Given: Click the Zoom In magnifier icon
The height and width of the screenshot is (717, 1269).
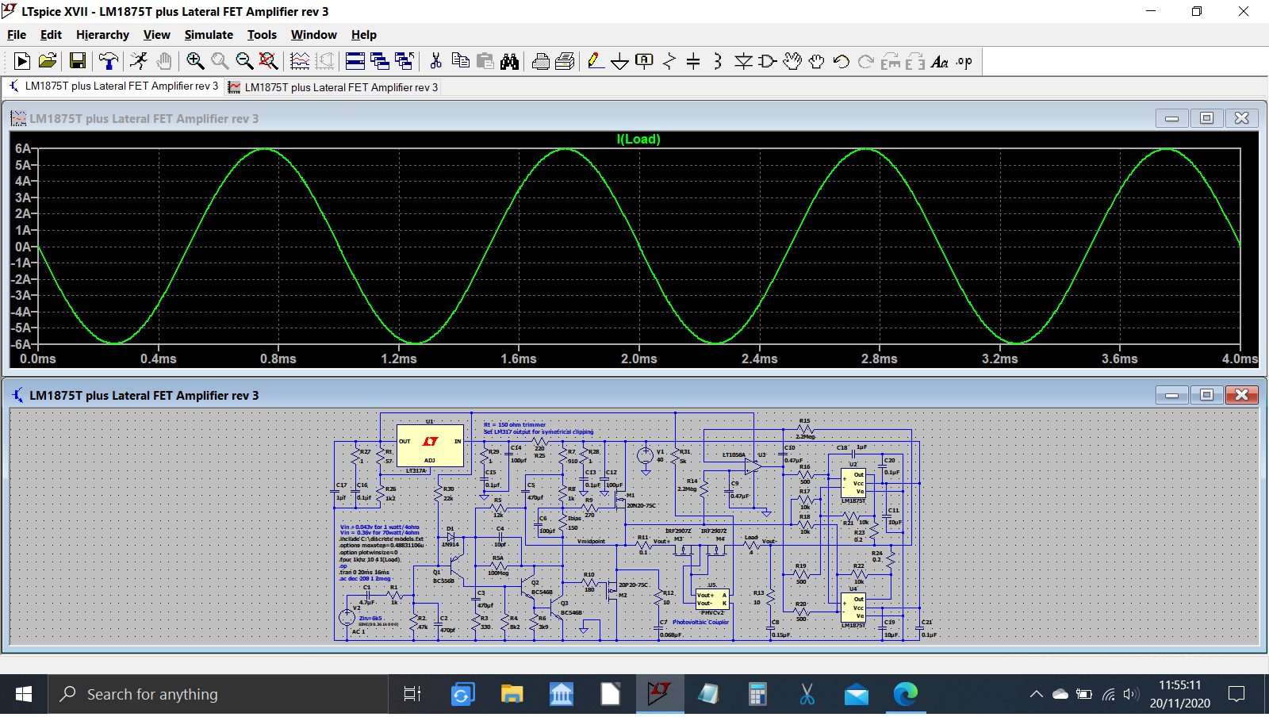Looking at the screenshot, I should pos(195,61).
